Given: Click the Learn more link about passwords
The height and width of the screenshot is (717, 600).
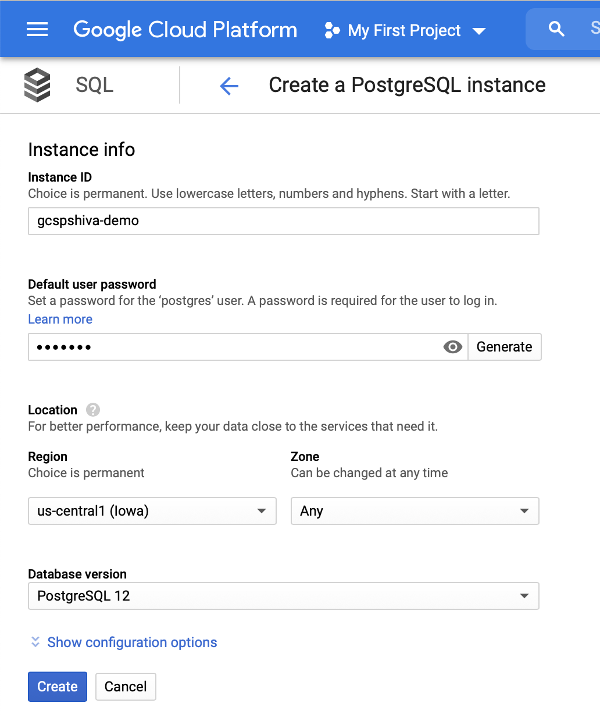Looking at the screenshot, I should point(60,319).
